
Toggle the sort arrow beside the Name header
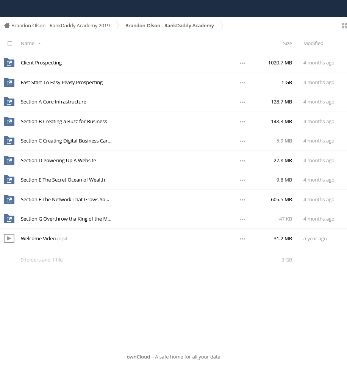point(39,44)
